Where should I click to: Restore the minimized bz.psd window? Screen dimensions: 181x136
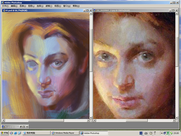pos(21,127)
